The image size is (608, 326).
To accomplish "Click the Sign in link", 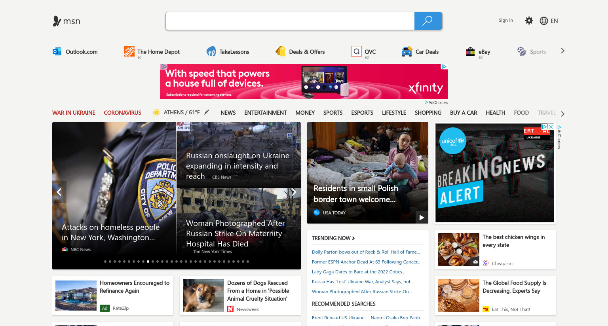I will [505, 20].
